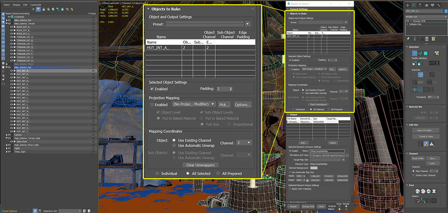448x213 pixels.
Task: Open the Hierarchy tab in command panel
Action: (420, 5)
